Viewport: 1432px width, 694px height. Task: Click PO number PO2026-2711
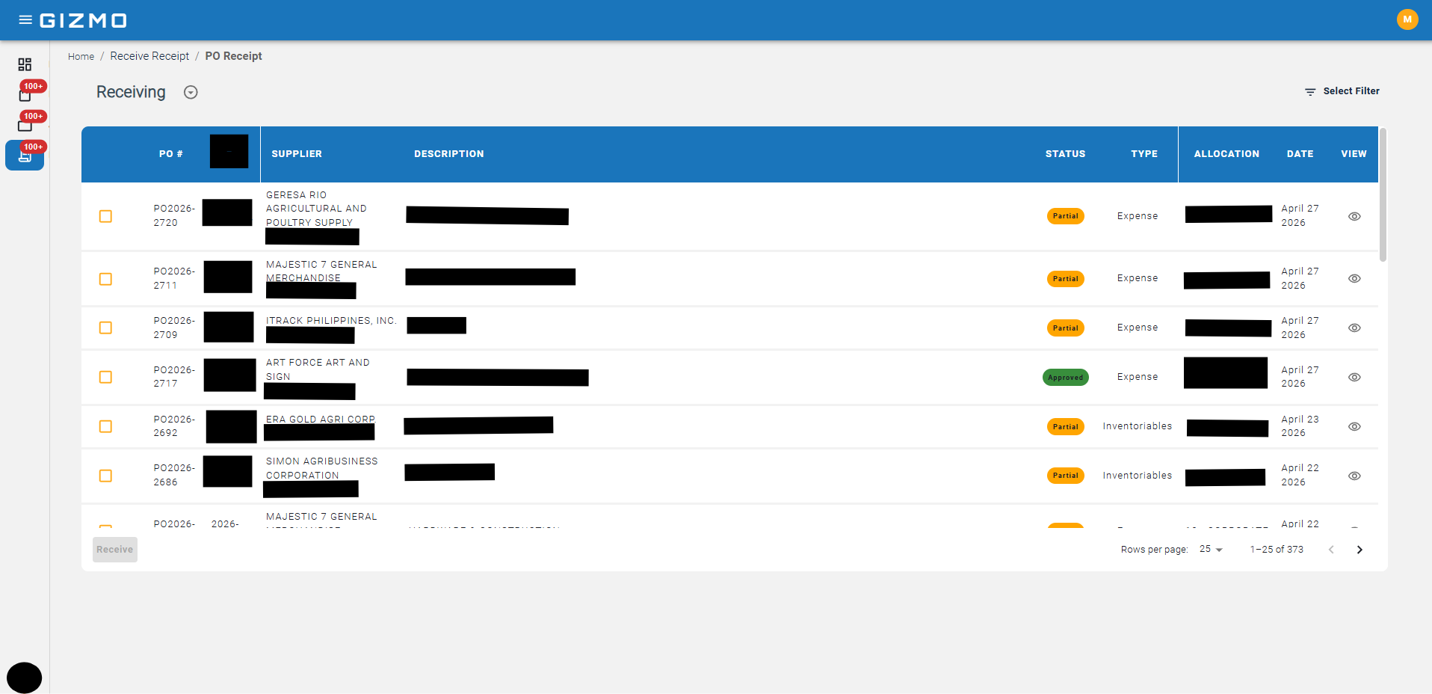point(174,278)
